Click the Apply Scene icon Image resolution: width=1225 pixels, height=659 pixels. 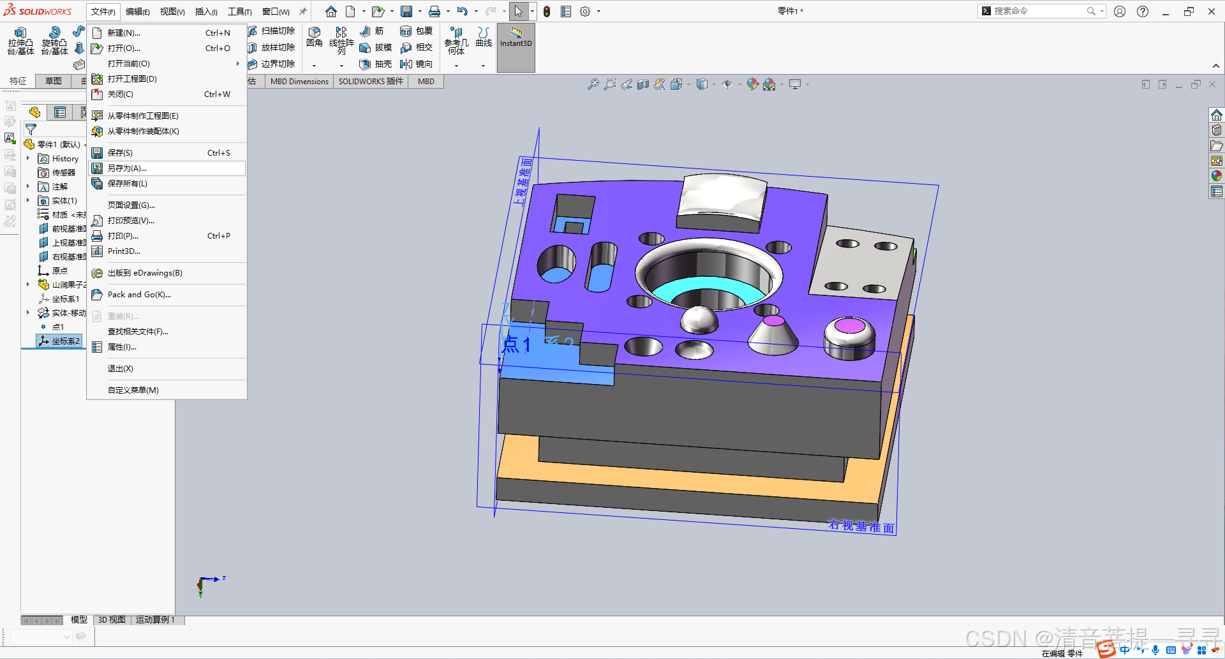click(x=769, y=84)
